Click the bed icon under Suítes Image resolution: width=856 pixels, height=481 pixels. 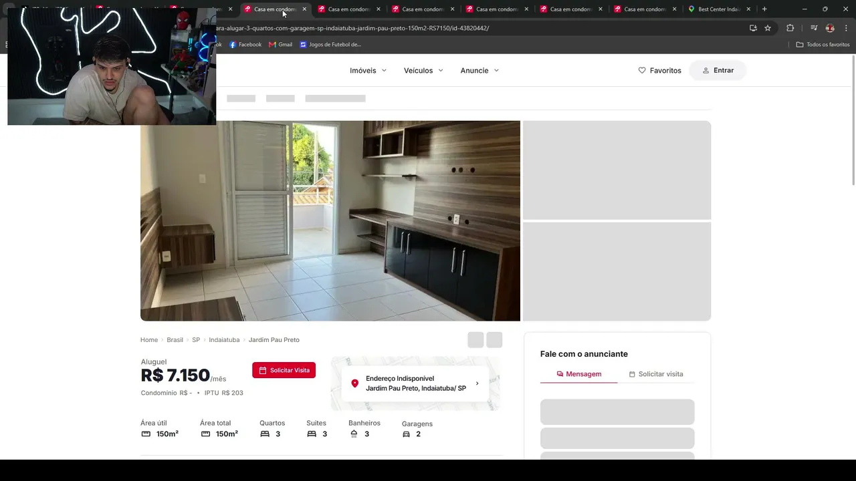pos(312,434)
